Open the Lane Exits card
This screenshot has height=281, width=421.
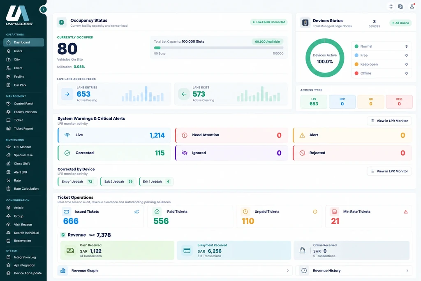click(231, 94)
